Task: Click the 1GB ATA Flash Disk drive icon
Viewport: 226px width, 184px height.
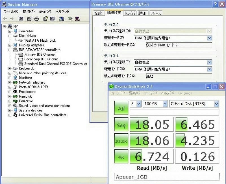Action: (21, 41)
